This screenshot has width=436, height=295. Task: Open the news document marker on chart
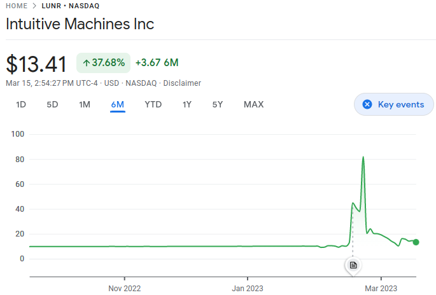353,264
